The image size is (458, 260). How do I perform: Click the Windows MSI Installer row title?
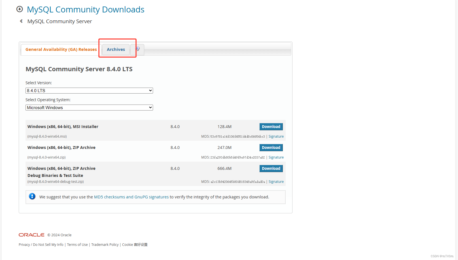(x=63, y=127)
